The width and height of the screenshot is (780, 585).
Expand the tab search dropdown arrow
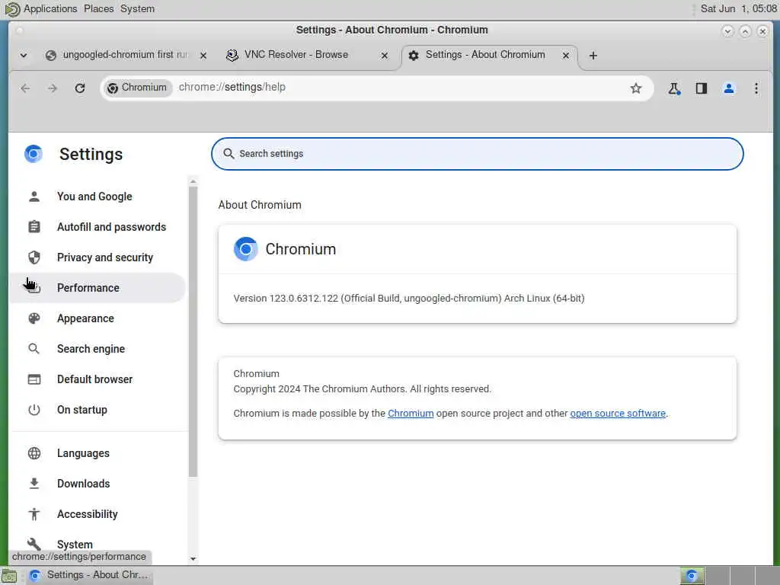pos(24,55)
